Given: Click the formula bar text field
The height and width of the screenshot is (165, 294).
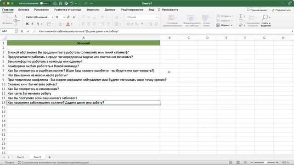Looking at the screenshot, I should pyautogui.click(x=164, y=31).
